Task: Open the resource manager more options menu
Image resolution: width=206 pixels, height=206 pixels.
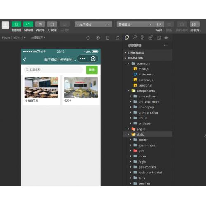Action: click(x=166, y=45)
